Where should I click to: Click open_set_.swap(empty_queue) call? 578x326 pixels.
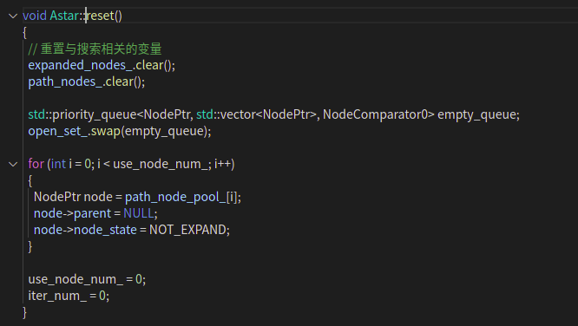coord(120,131)
